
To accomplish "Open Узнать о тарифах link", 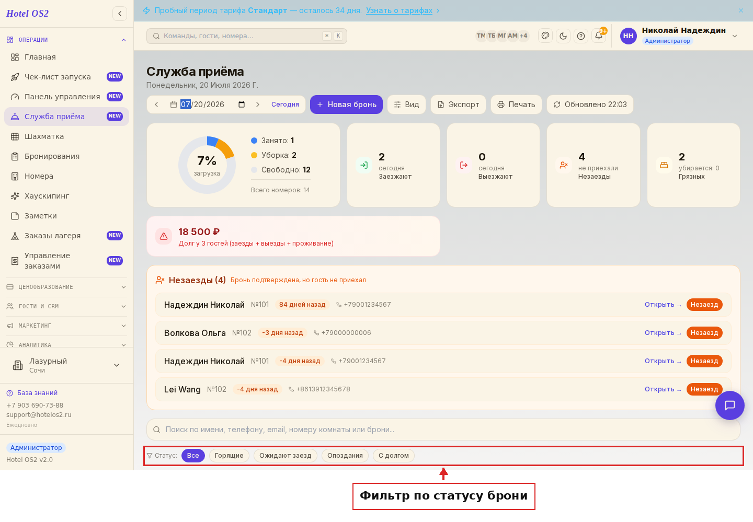I will pyautogui.click(x=400, y=10).
